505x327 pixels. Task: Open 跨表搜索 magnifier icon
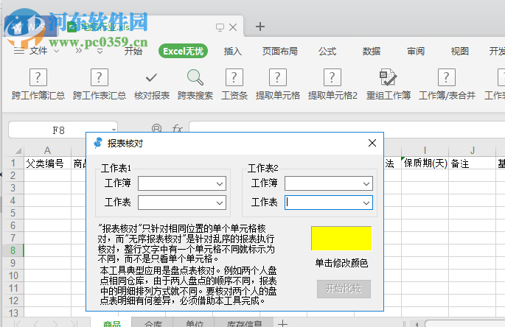pyautogui.click(x=195, y=77)
